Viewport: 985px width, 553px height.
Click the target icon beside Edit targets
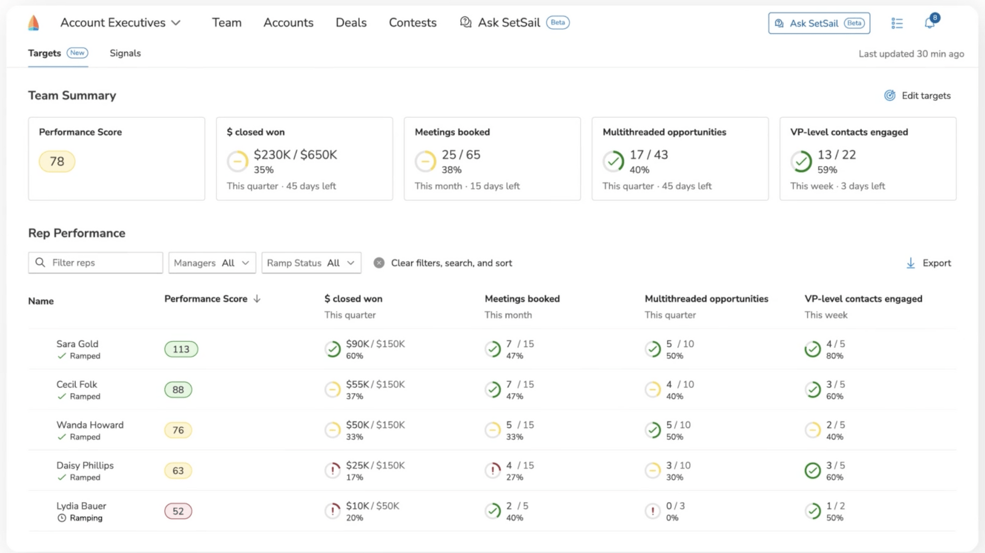point(889,96)
